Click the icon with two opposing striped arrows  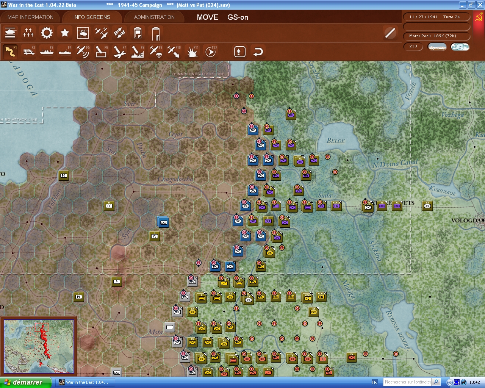[x=119, y=33]
